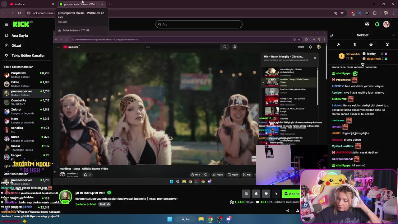
Task: Open a new browser tab
Action: click(110, 4)
